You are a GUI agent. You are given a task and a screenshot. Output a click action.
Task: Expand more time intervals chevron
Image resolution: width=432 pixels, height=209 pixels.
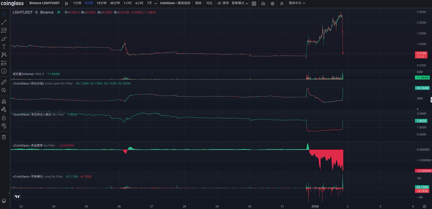pyautogui.click(x=155, y=3)
